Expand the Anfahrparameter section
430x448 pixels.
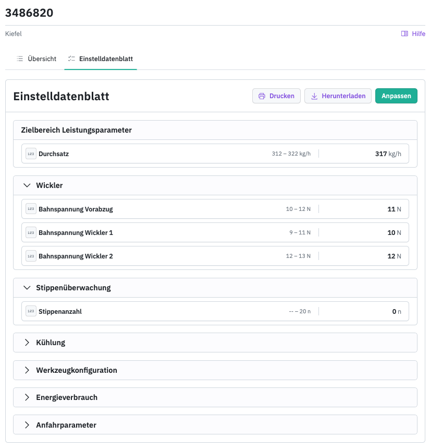pyautogui.click(x=27, y=425)
